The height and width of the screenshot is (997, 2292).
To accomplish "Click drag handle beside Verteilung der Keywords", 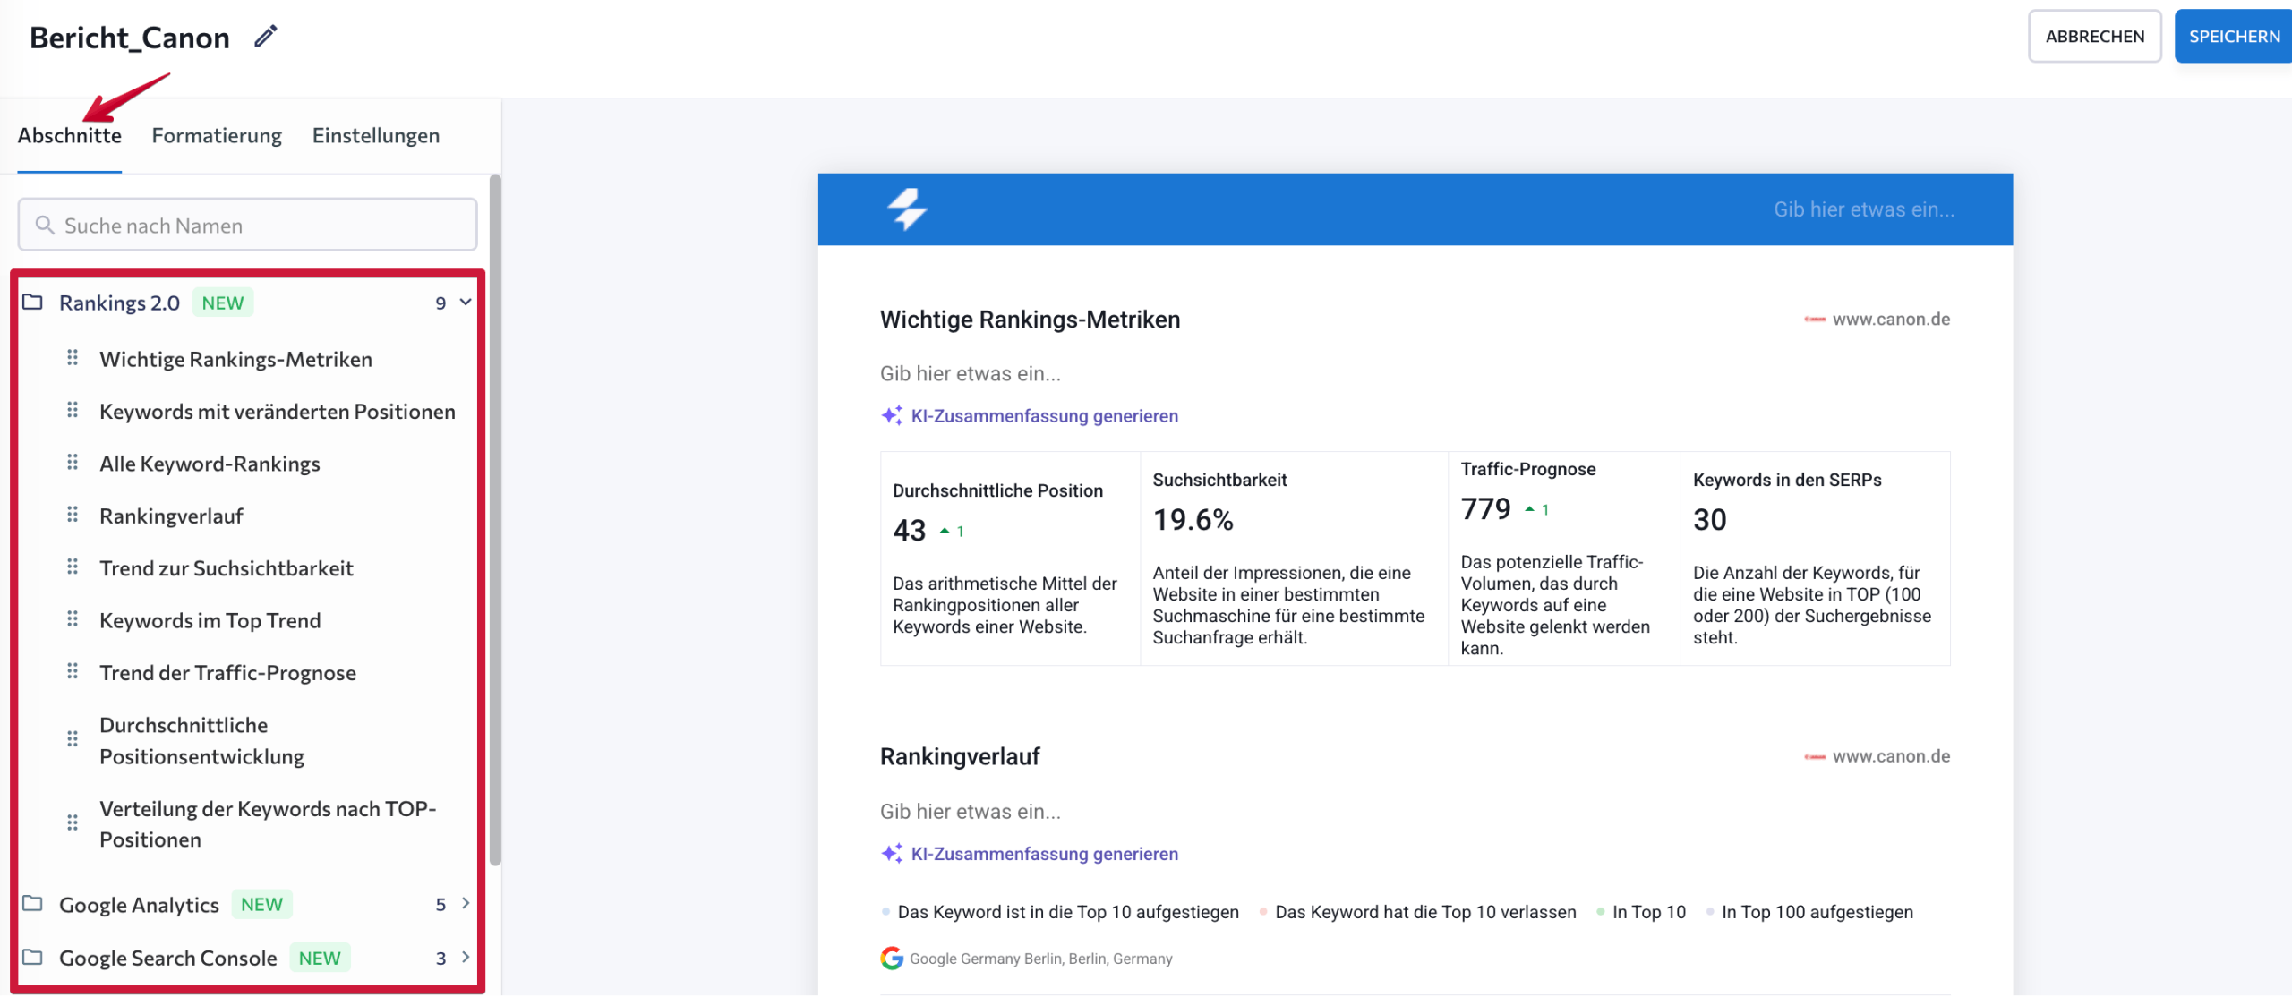I will point(73,822).
